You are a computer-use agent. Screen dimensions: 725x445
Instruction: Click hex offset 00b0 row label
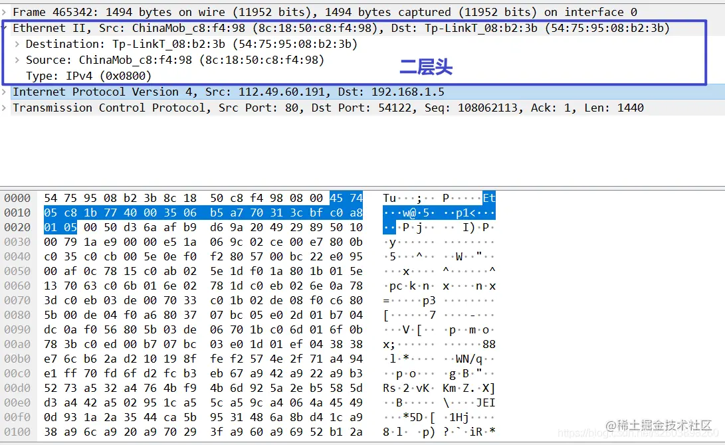tap(17, 359)
